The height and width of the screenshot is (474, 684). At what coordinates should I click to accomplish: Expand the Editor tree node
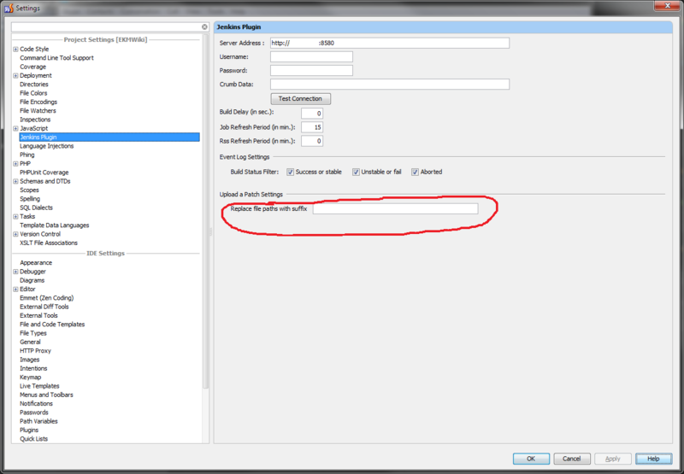pos(15,290)
